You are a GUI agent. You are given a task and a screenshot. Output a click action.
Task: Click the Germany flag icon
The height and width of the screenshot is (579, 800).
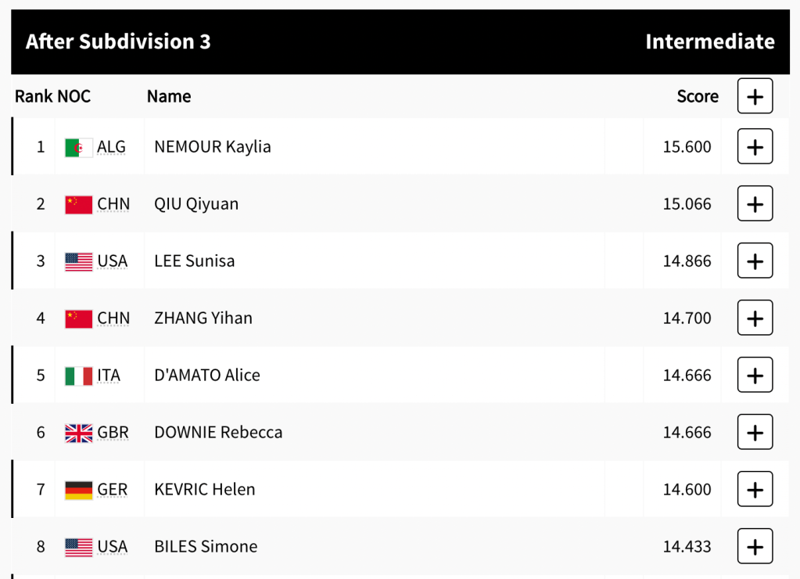[79, 490]
